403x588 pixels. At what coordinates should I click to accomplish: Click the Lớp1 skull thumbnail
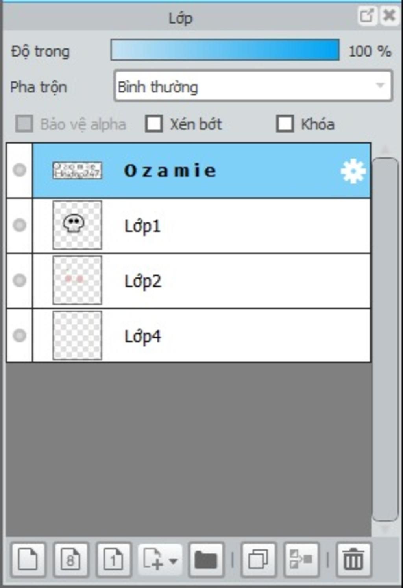(x=77, y=225)
